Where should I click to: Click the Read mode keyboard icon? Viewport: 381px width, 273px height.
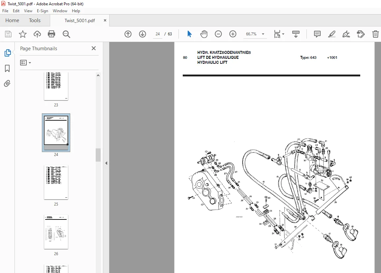click(296, 34)
